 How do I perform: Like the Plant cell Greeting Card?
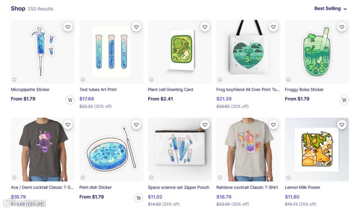[205, 27]
